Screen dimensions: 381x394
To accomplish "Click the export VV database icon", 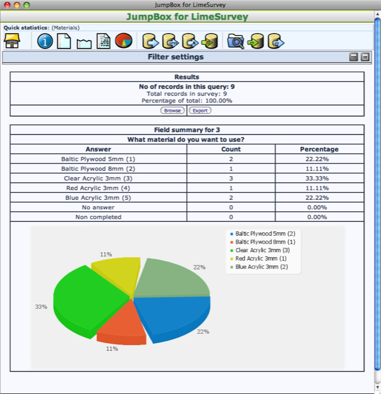I will pyautogui.click(x=276, y=41).
